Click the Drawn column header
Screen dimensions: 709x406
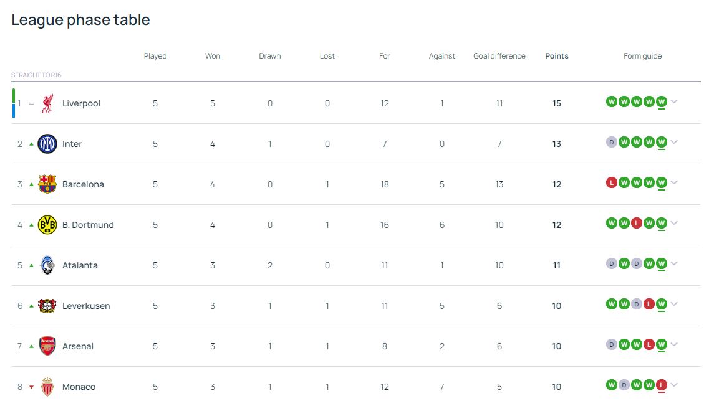pyautogui.click(x=270, y=56)
